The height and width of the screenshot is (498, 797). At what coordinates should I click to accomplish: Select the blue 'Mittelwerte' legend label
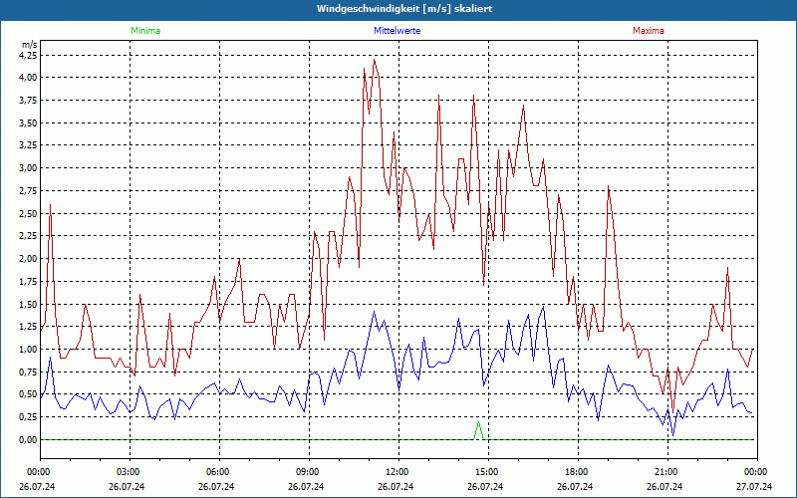[397, 31]
